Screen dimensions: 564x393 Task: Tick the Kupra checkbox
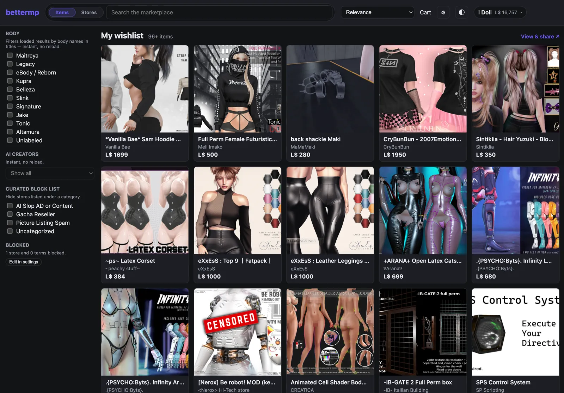point(10,81)
